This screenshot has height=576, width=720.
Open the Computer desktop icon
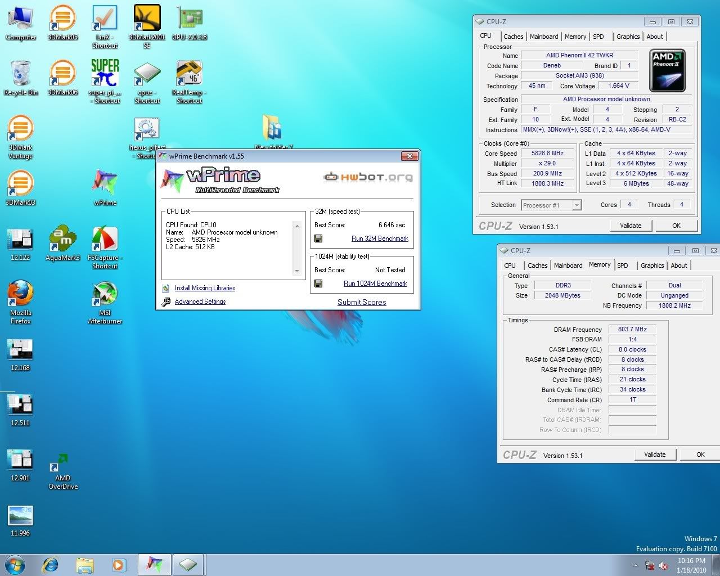click(x=21, y=24)
